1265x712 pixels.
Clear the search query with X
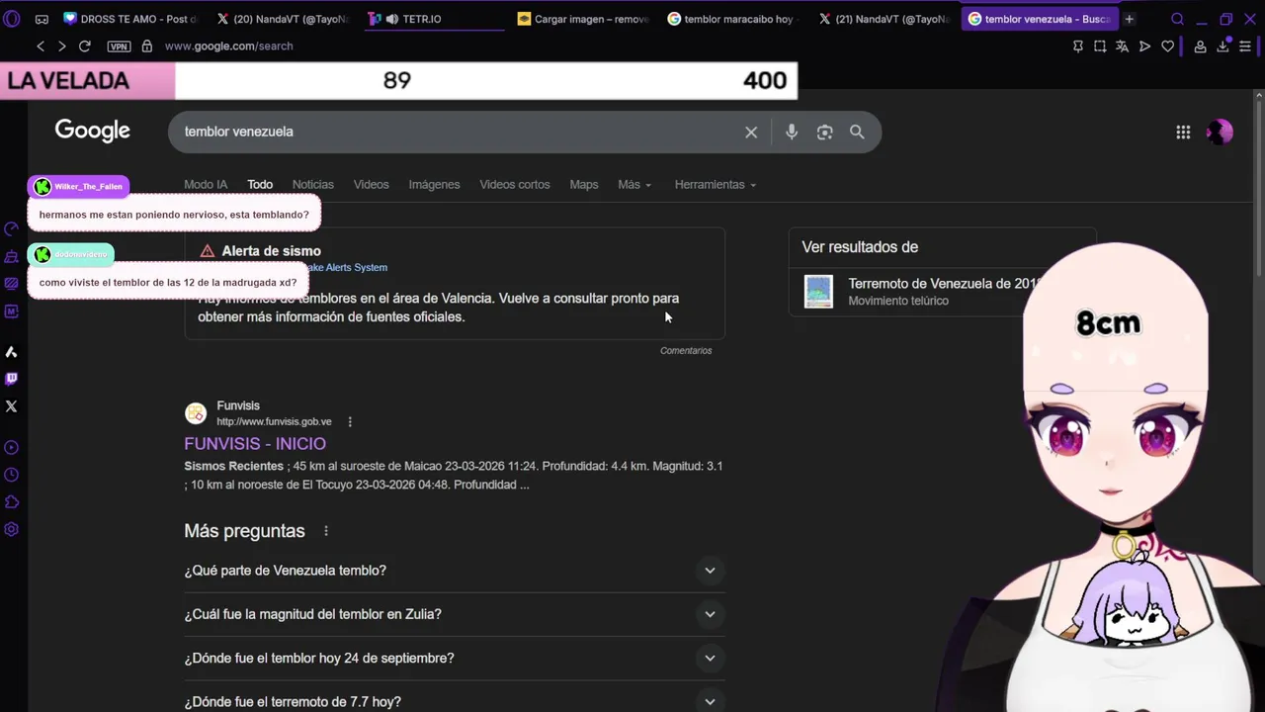pyautogui.click(x=751, y=132)
